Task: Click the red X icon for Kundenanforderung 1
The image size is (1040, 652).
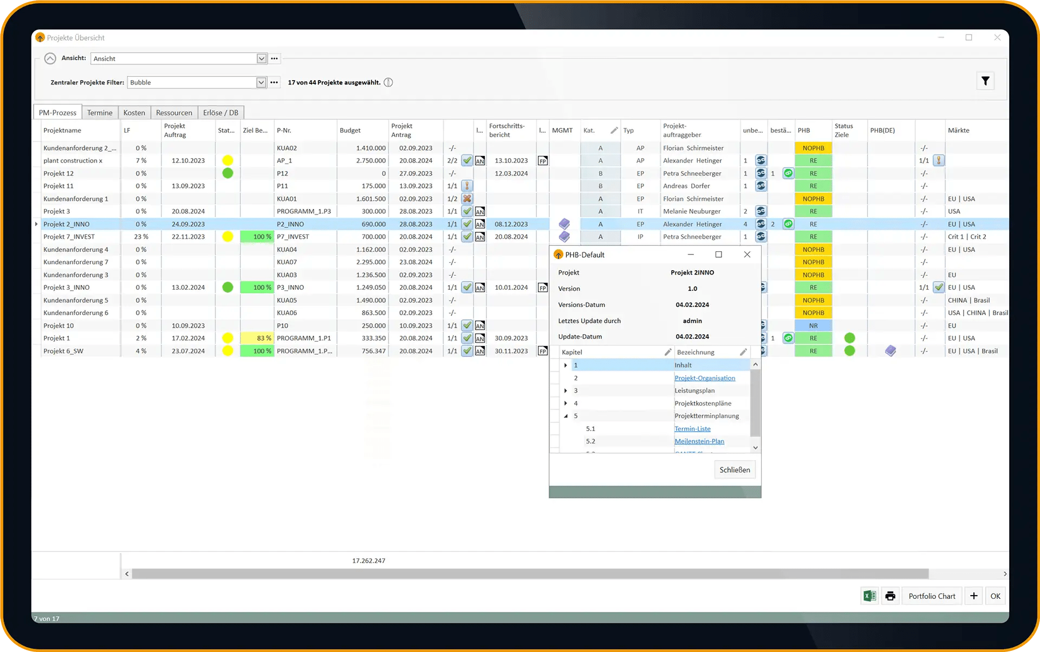Action: coord(467,199)
